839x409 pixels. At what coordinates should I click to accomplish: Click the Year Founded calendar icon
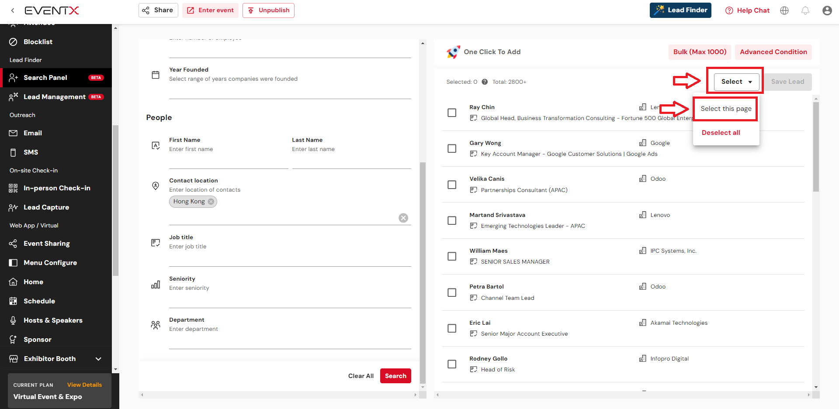pos(156,75)
